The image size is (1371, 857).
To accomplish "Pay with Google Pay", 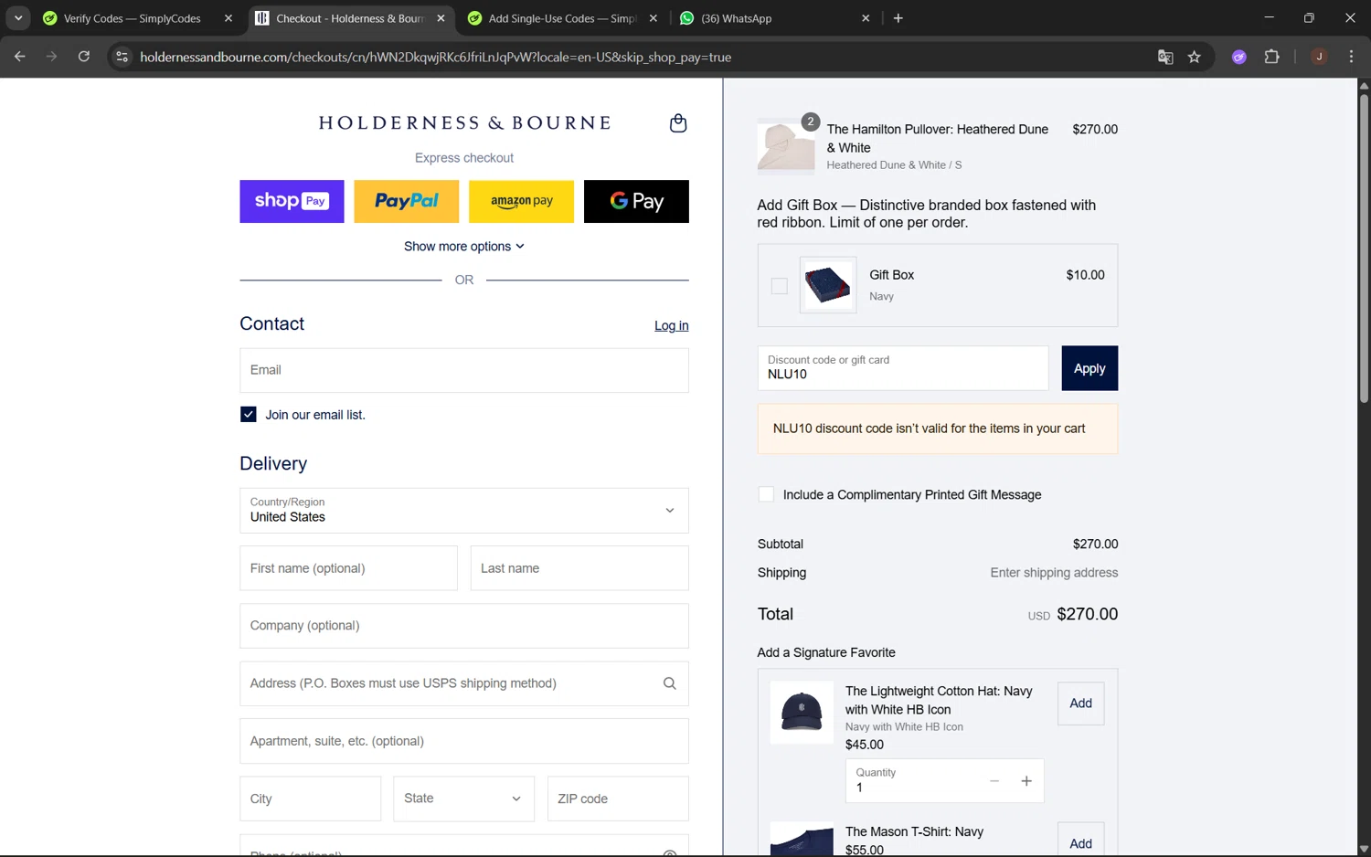I will (636, 201).
